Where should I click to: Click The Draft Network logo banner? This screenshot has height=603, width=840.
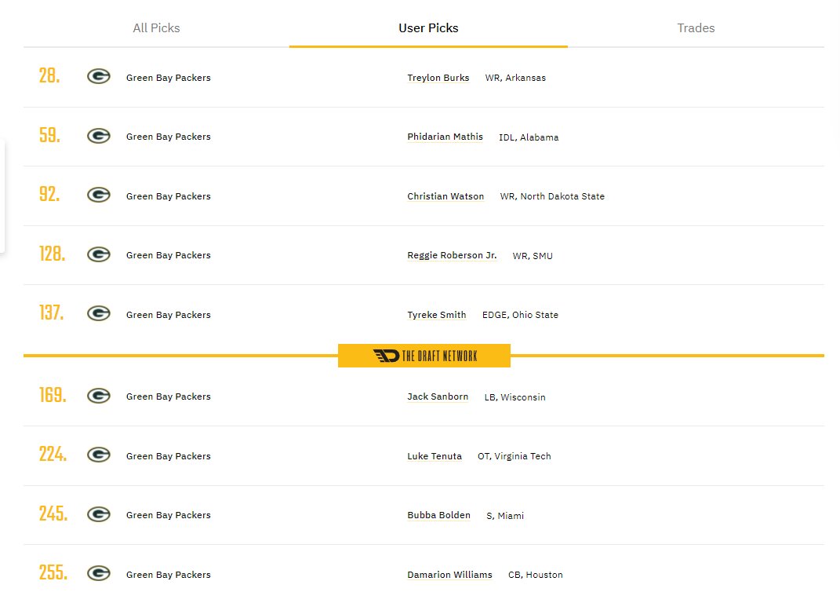pyautogui.click(x=424, y=356)
